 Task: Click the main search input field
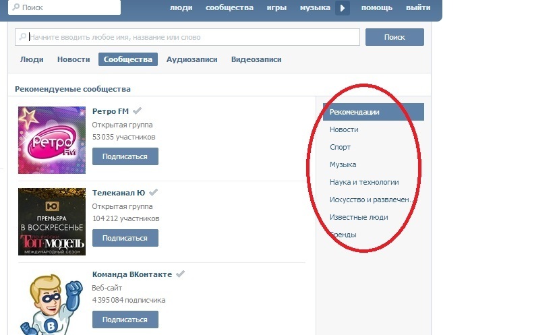coord(187,37)
